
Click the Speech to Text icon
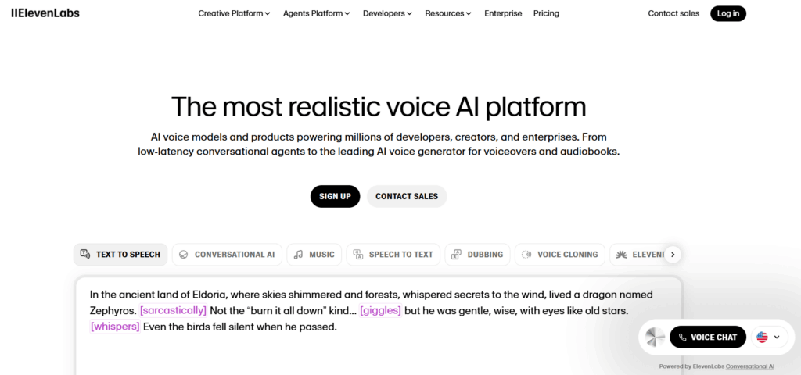pyautogui.click(x=358, y=254)
